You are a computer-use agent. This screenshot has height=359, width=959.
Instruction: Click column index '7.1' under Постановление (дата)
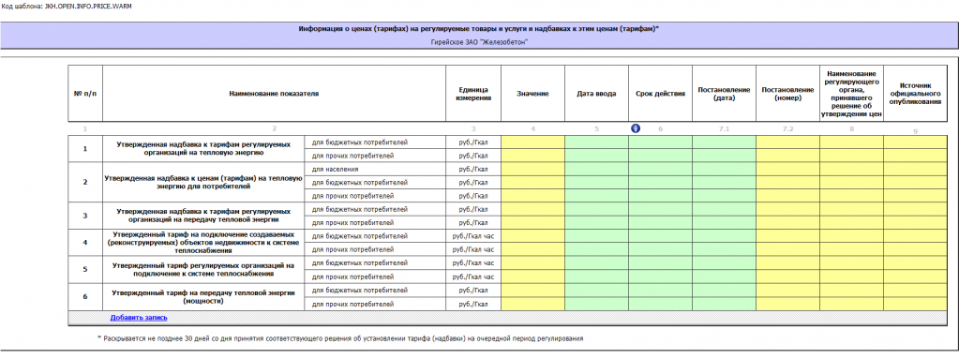(724, 129)
